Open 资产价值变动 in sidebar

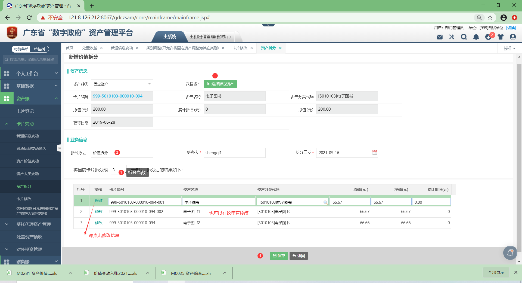pyautogui.click(x=27, y=161)
